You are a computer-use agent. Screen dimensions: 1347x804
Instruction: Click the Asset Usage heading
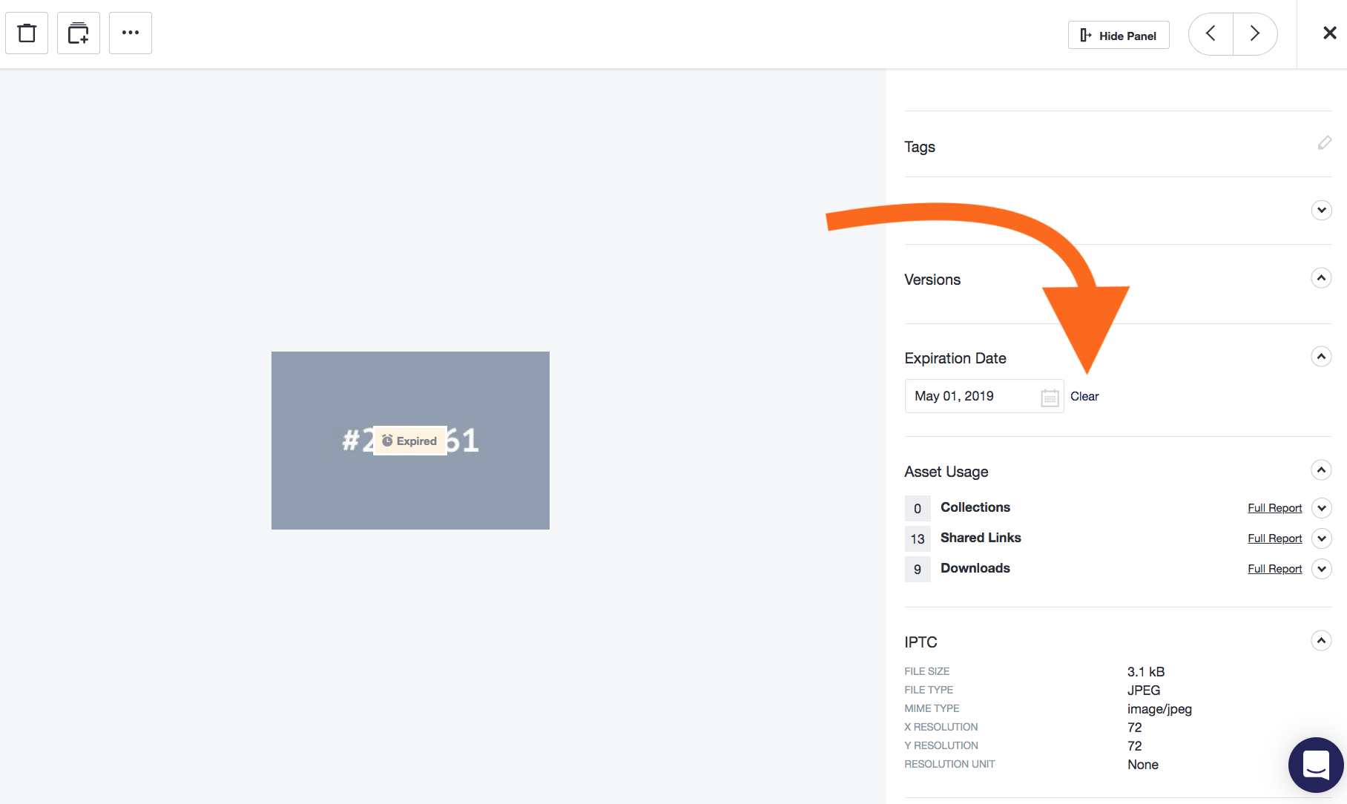946,472
